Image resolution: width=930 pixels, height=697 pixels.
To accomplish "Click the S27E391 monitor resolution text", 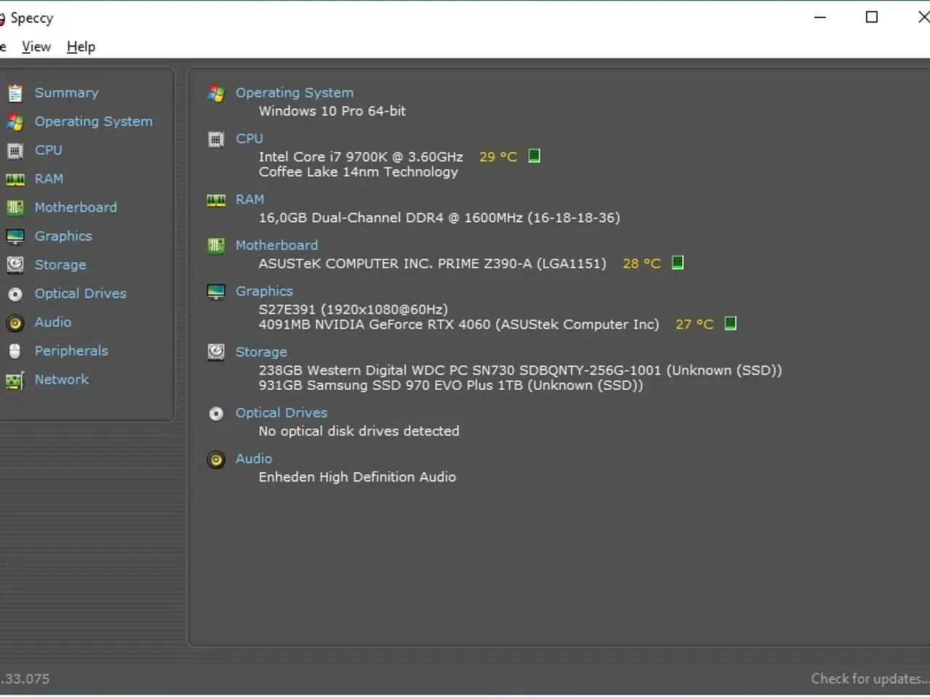I will click(353, 309).
